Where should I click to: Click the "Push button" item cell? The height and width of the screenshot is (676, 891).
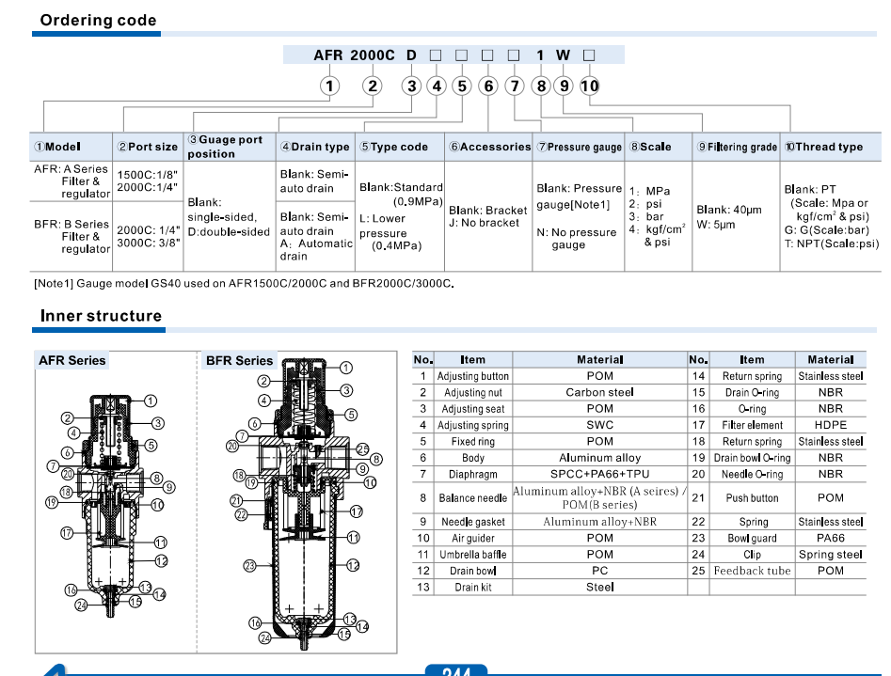click(752, 498)
